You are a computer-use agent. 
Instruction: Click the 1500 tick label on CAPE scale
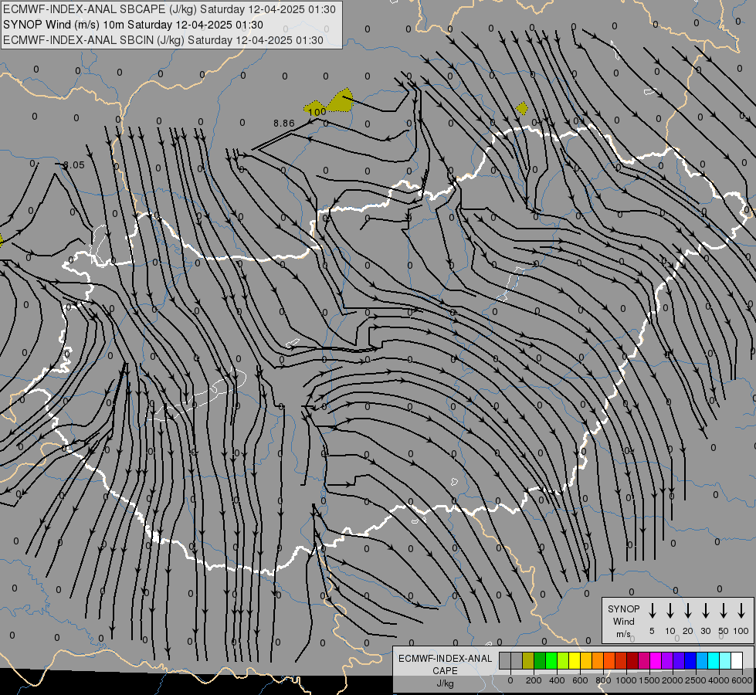(649, 680)
